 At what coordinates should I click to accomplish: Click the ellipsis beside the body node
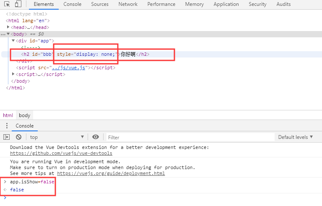pyautogui.click(x=3, y=34)
